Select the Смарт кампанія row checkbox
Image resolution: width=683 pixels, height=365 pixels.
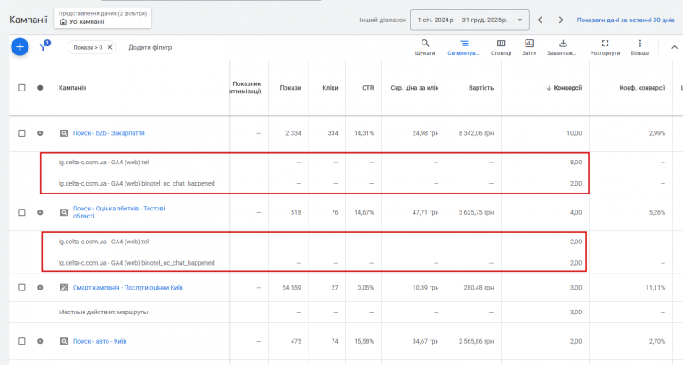[x=22, y=287]
